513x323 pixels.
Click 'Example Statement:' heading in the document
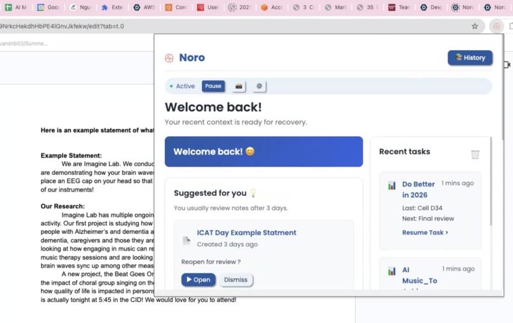(x=71, y=156)
